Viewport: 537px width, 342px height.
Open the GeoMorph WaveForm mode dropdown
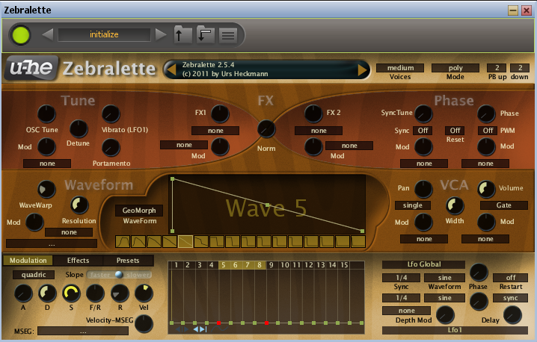tap(139, 211)
